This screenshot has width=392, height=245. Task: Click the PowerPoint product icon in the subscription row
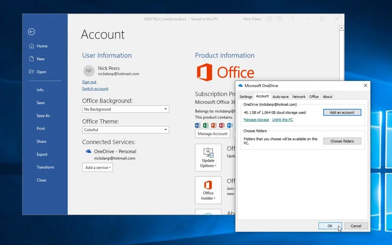(214, 125)
